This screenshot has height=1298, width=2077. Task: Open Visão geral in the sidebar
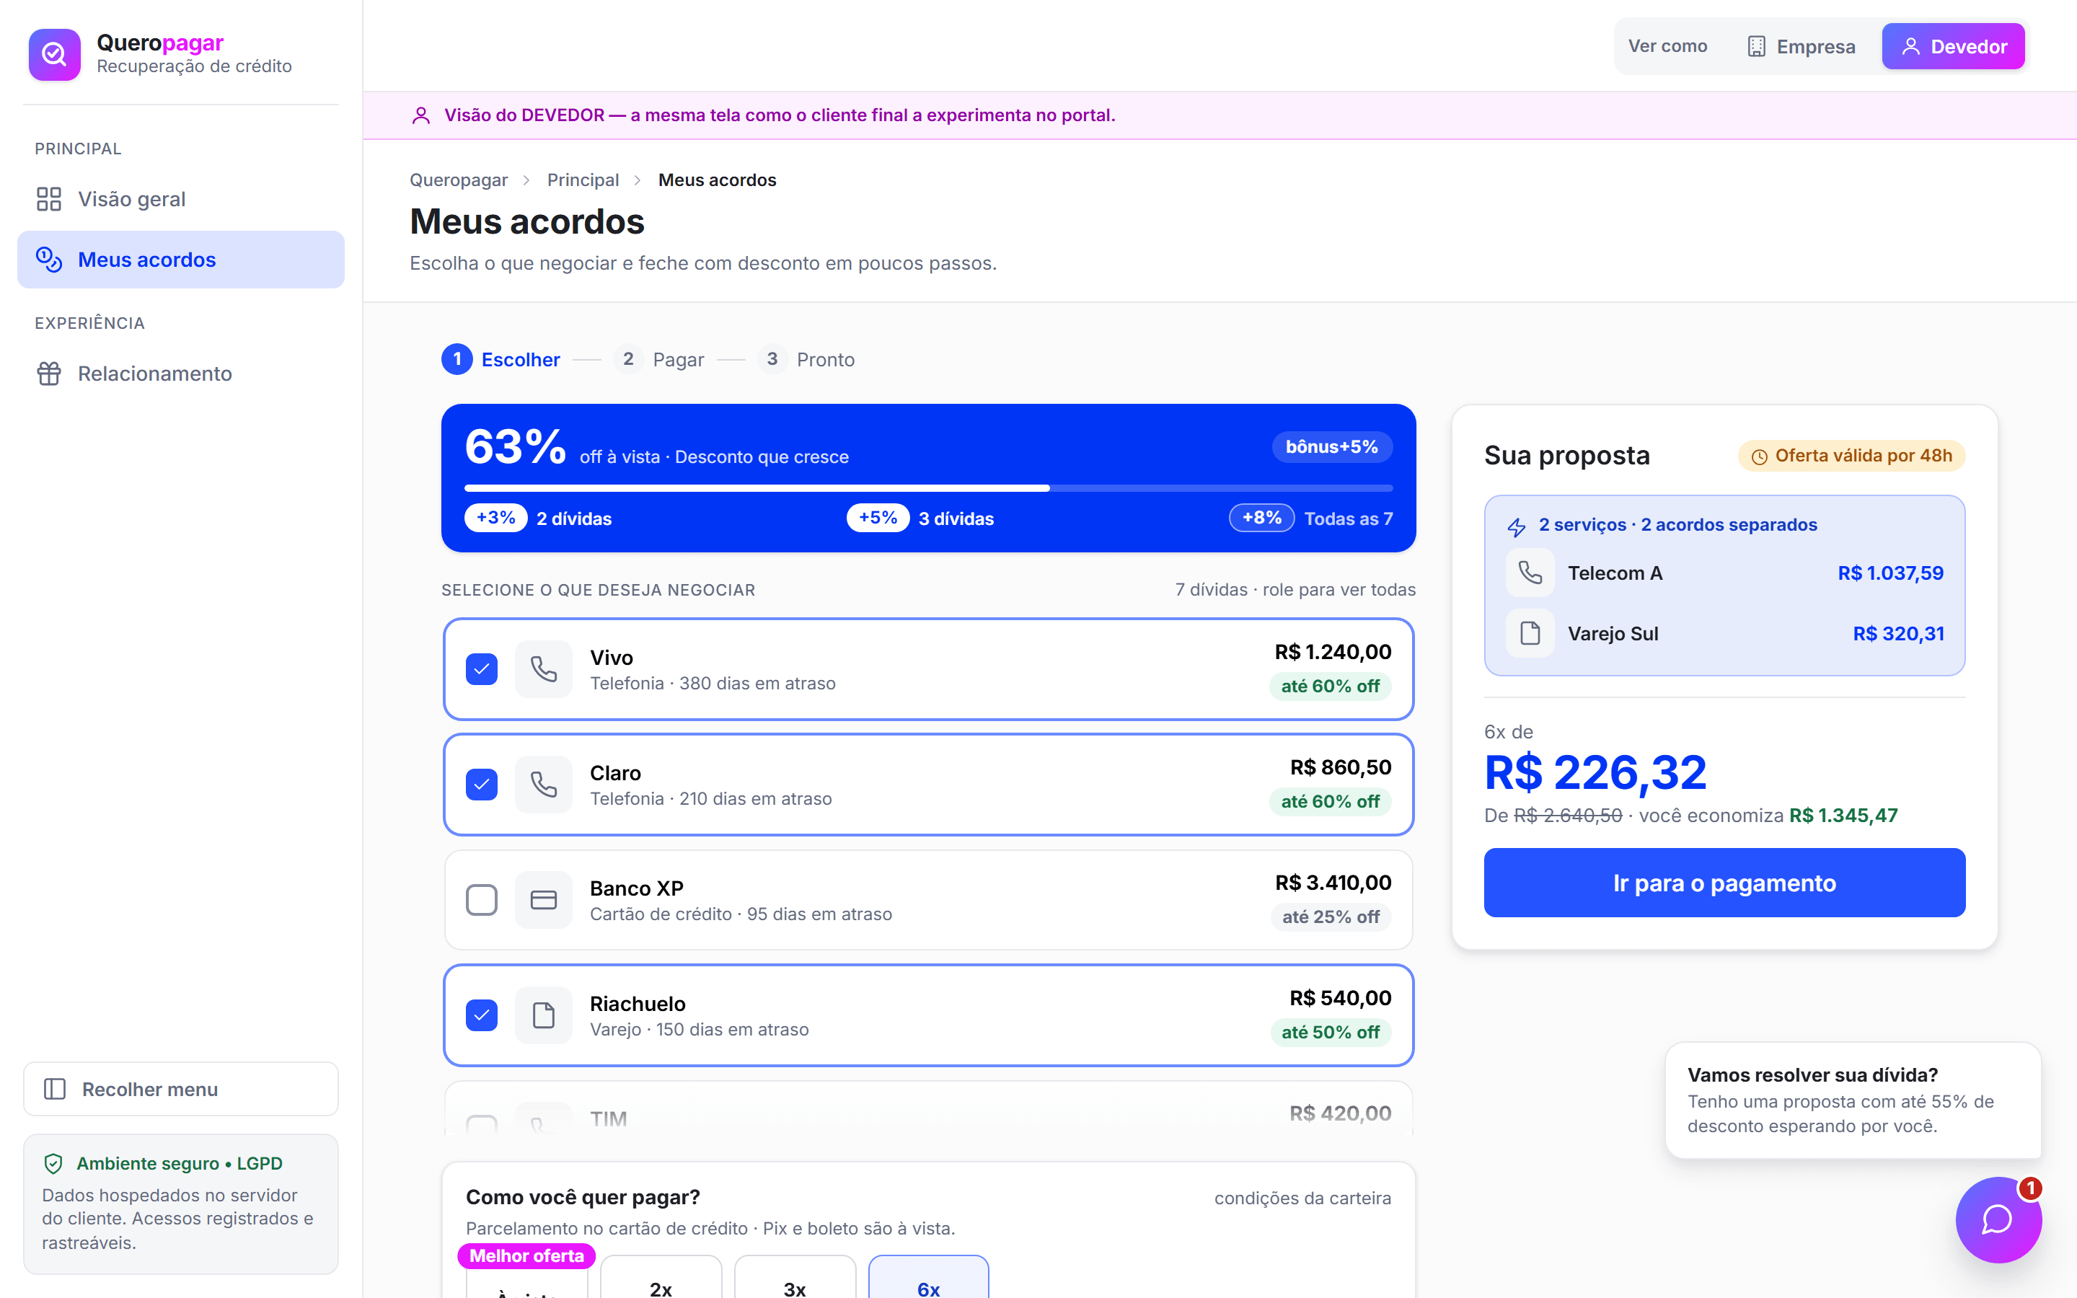pyautogui.click(x=180, y=199)
